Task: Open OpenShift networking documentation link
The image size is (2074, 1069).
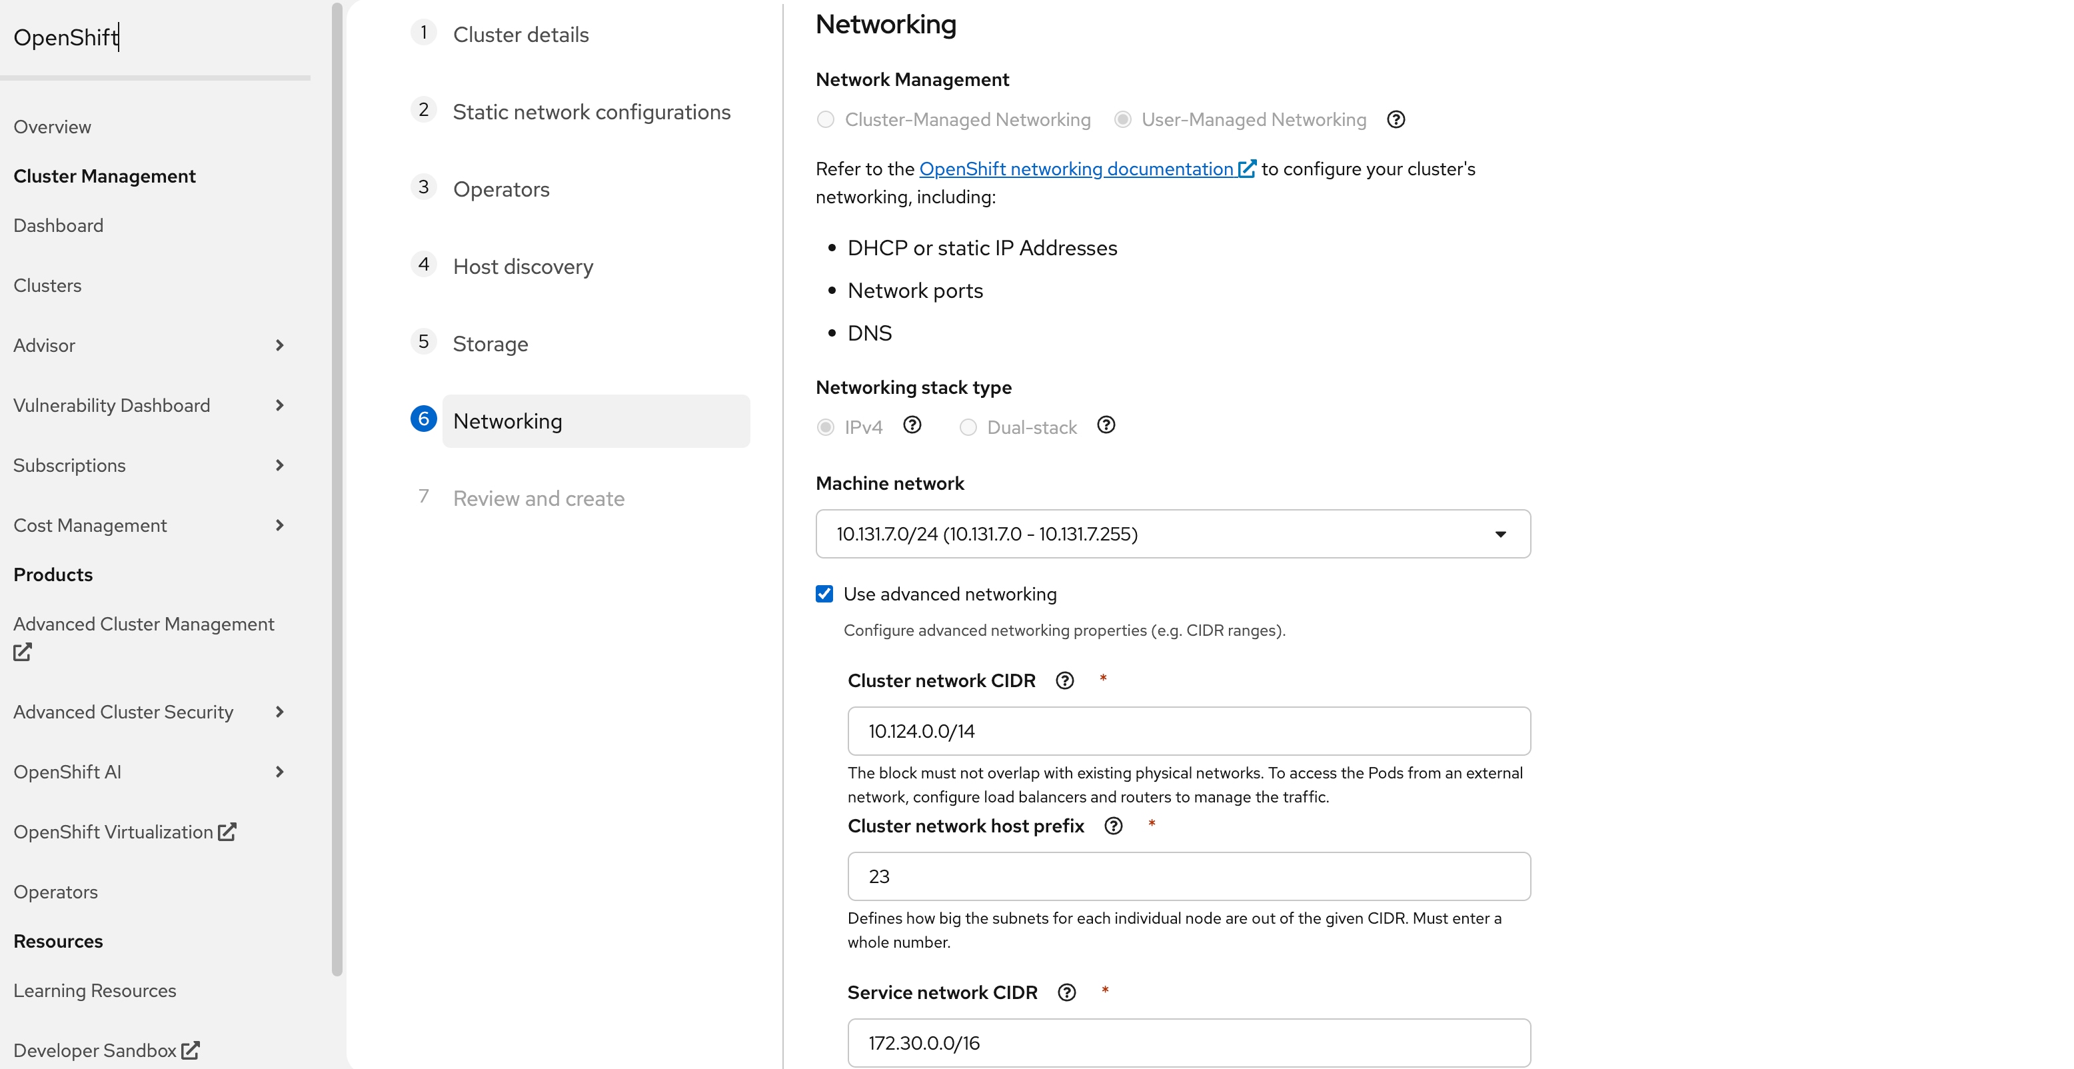Action: (1076, 169)
